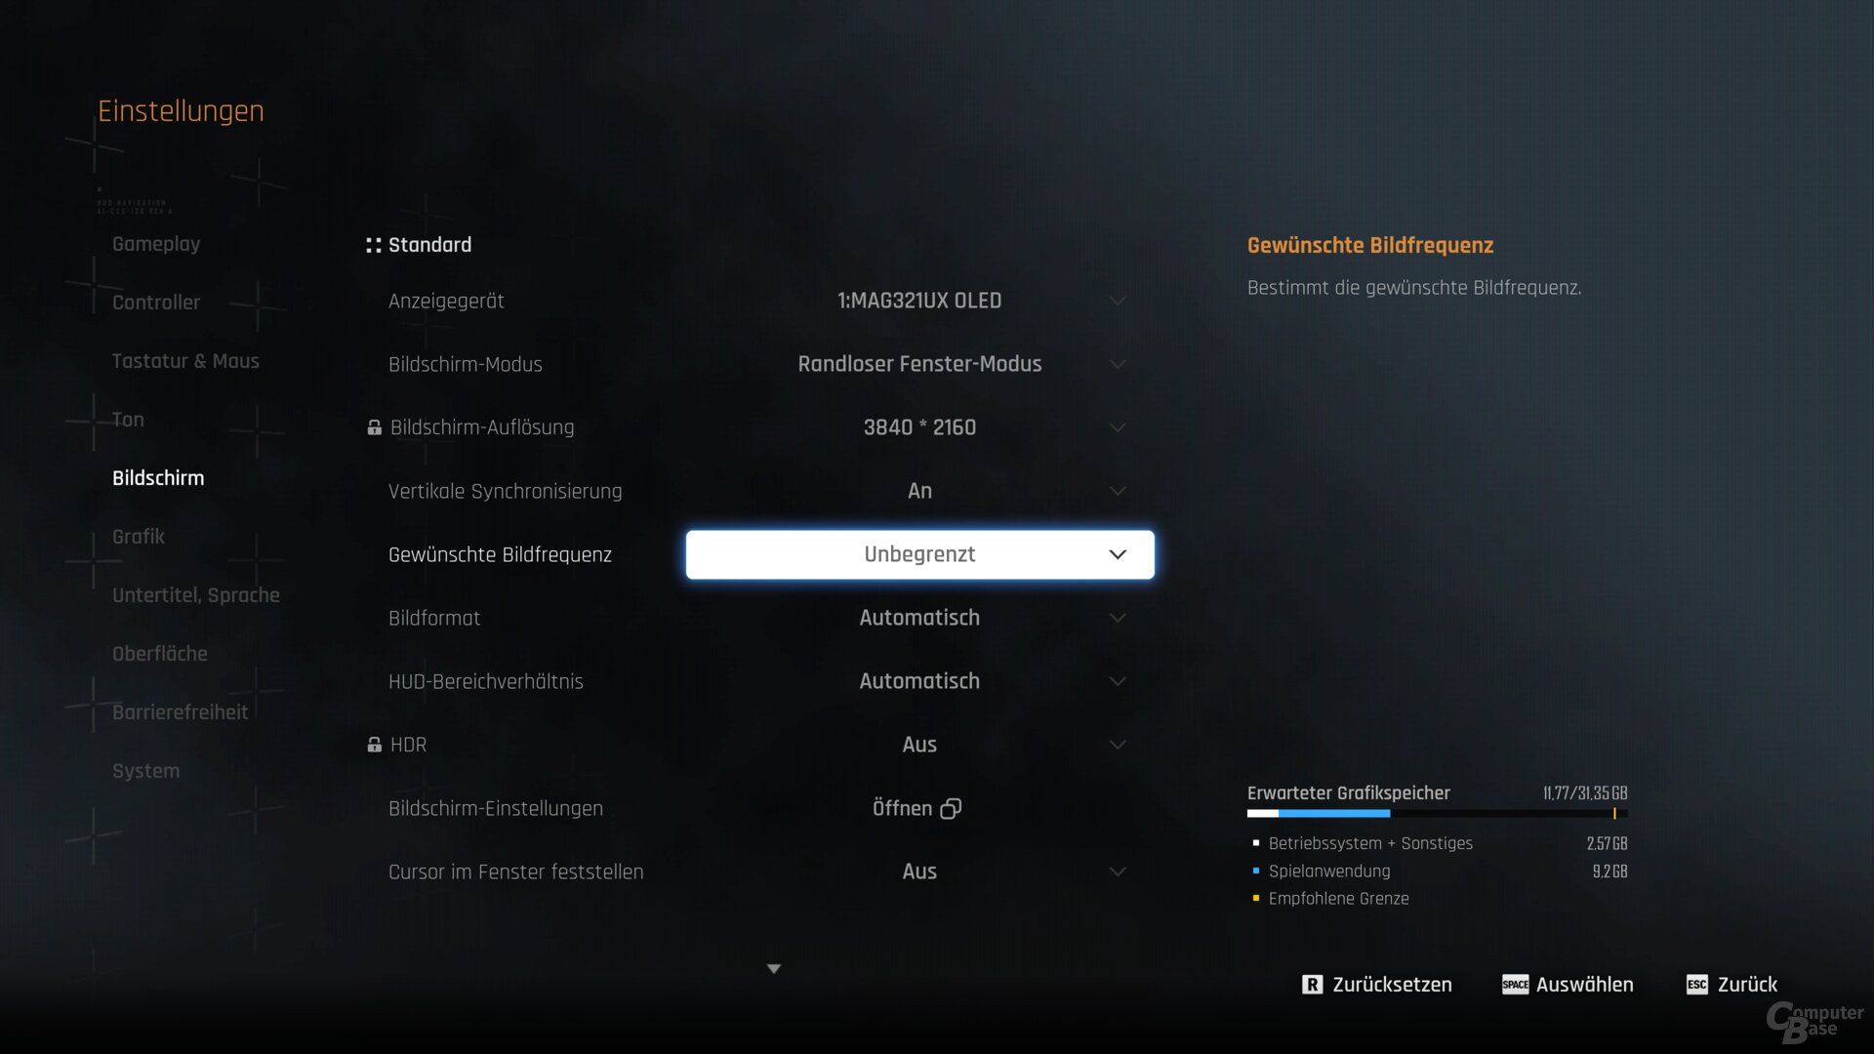1874x1054 pixels.
Task: Click the ESC key icon for Zurück
Action: [x=1697, y=985]
